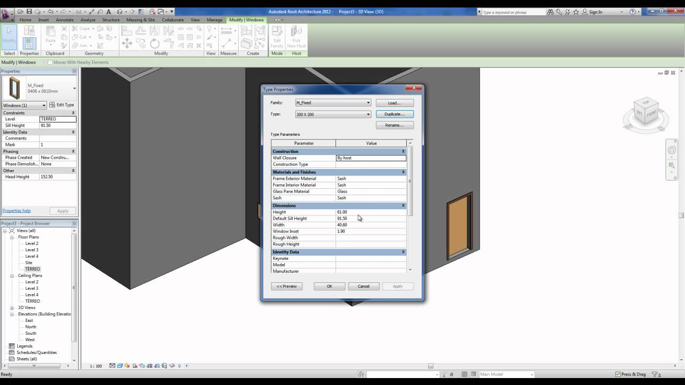Open the Manage ribbon tab
The width and height of the screenshot is (685, 385).
(x=215, y=20)
